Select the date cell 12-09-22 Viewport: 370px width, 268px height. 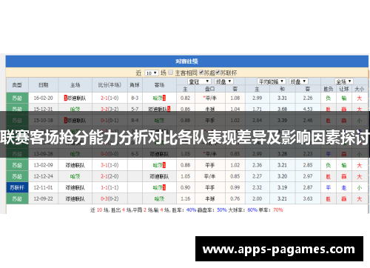click(44, 198)
